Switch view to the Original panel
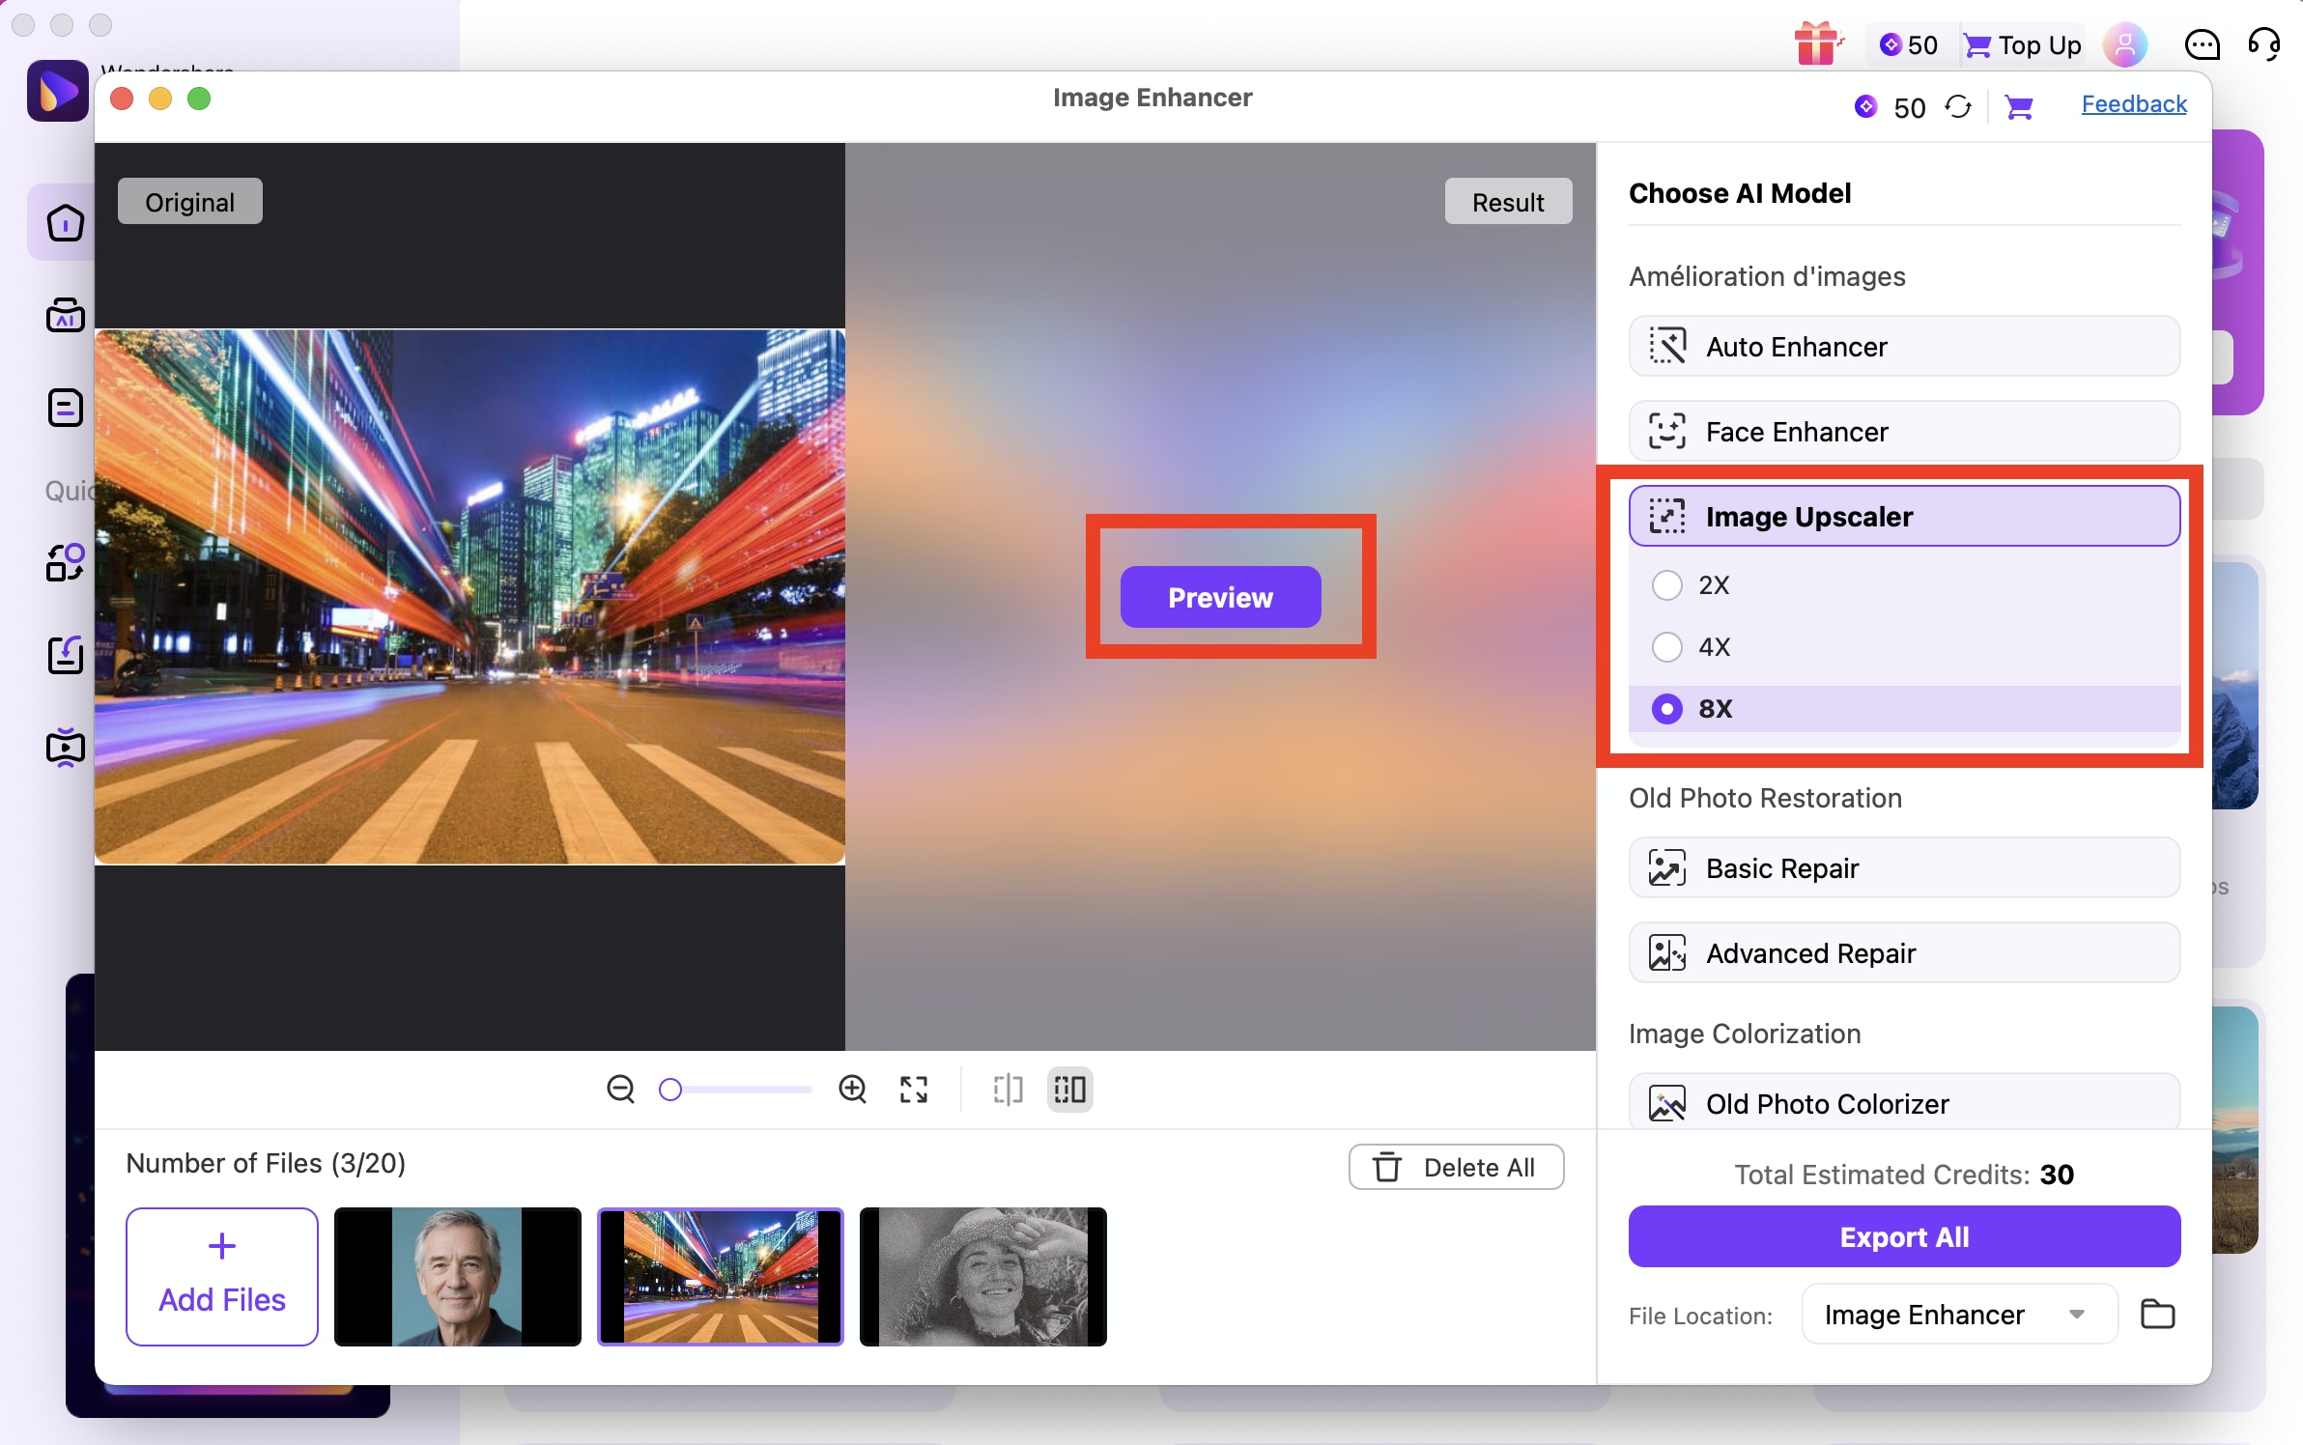This screenshot has height=1445, width=2303. pos(189,201)
